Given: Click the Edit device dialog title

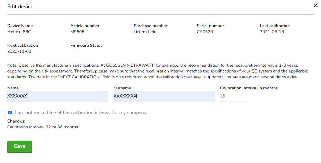Looking at the screenshot, I should [20, 7].
